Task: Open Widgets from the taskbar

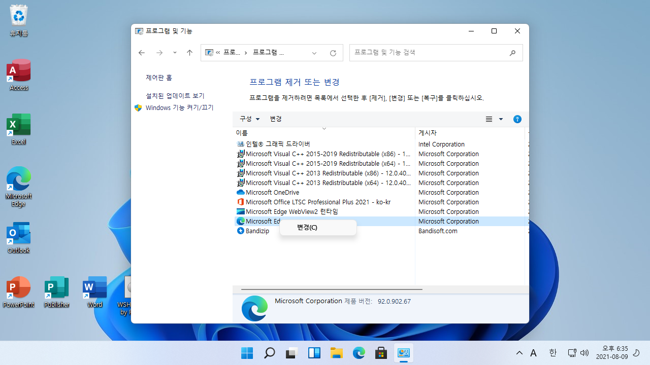Action: coord(314,353)
